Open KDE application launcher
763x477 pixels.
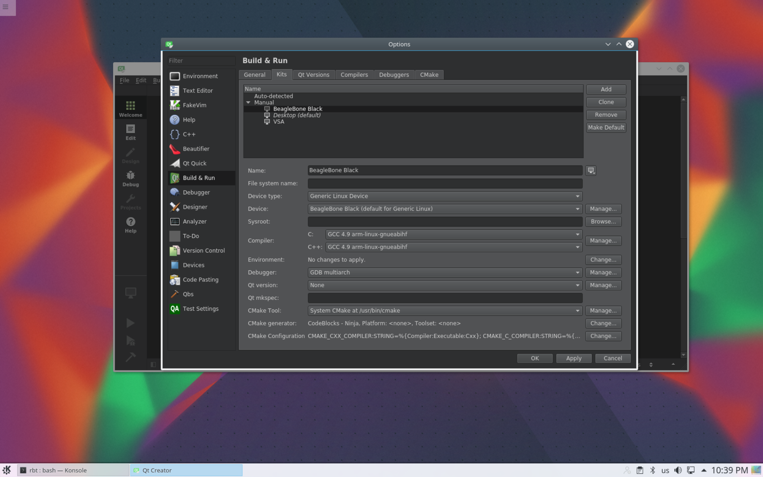point(7,470)
